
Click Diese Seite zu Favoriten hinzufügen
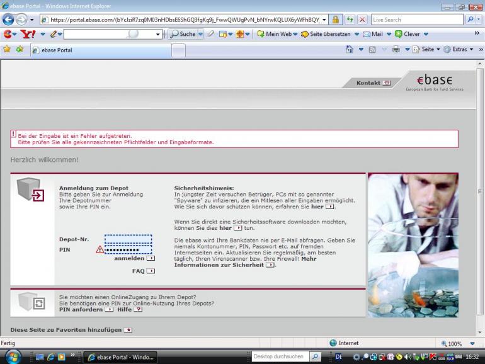[x=71, y=330]
